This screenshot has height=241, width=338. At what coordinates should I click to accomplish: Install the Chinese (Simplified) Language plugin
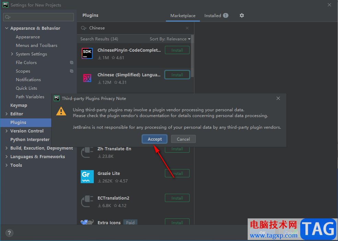pos(177,75)
